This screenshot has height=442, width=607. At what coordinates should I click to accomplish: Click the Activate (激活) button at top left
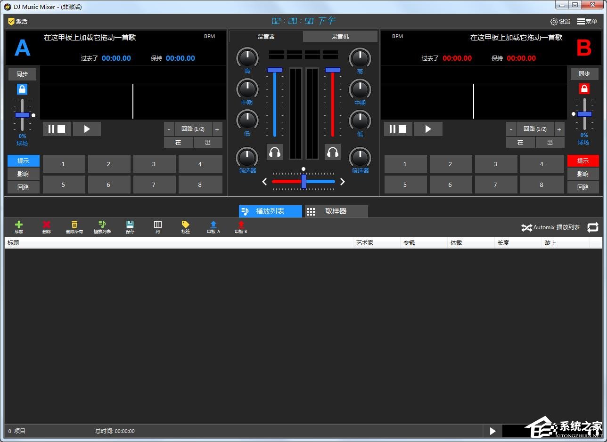point(18,22)
